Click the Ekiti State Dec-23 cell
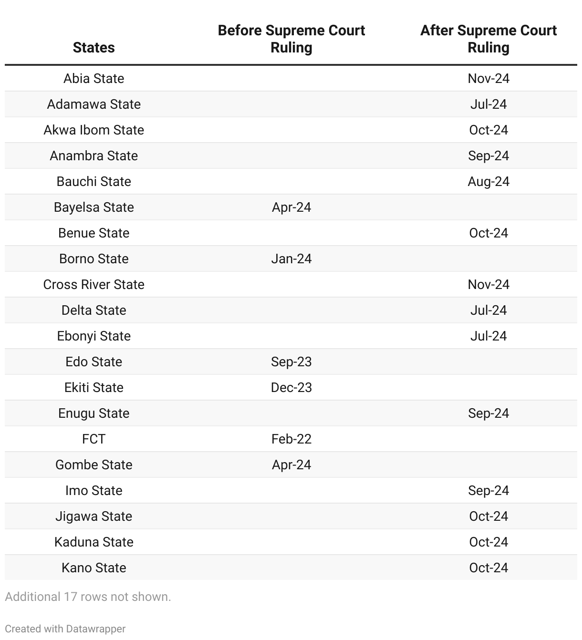This screenshot has width=582, height=640. 291,387
